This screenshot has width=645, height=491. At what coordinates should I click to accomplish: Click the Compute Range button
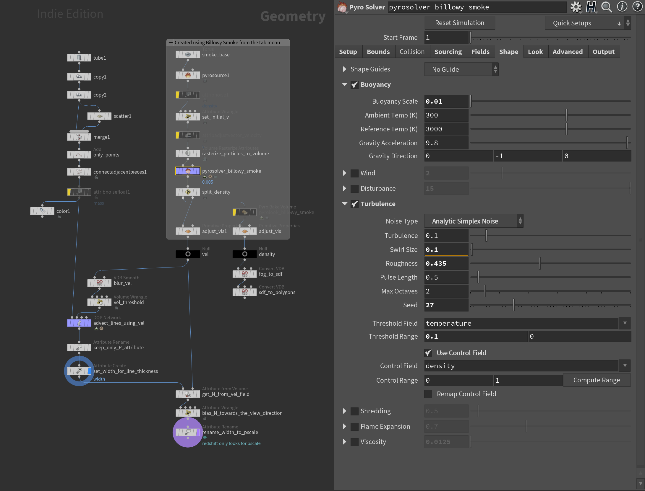coord(597,380)
